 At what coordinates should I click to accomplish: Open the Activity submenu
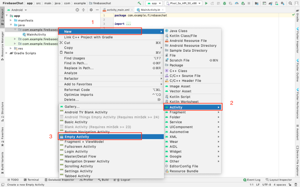(193, 107)
